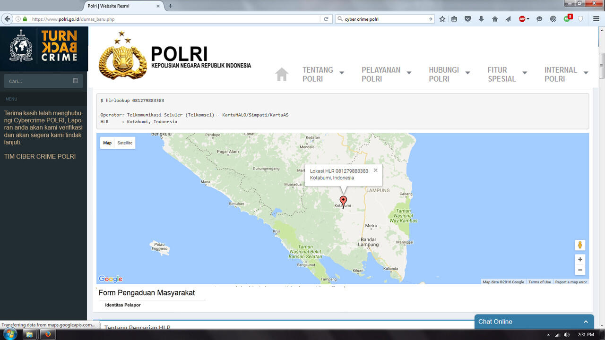Open the Hubungi POLRI dropdown
The height and width of the screenshot is (340, 605).
click(x=449, y=74)
